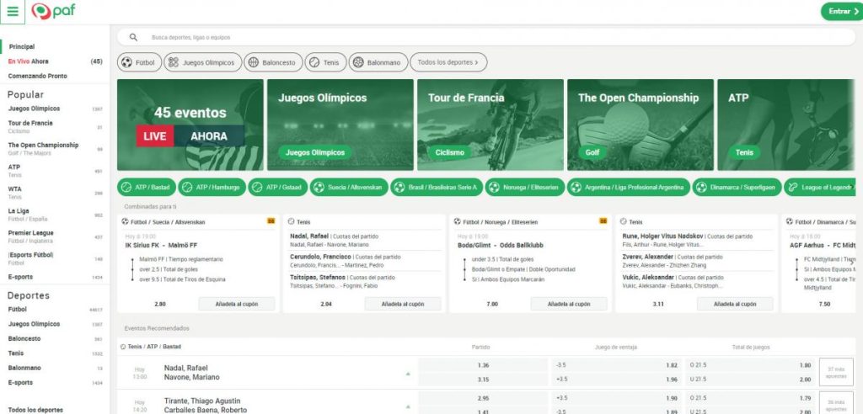Go to Comenzando Pronto section
The image size is (863, 414).
38,76
